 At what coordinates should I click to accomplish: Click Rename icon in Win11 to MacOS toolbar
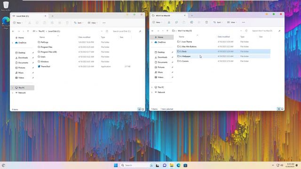191,23
